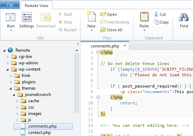Click the New file icon
The image size is (193, 136).
tap(92, 17)
